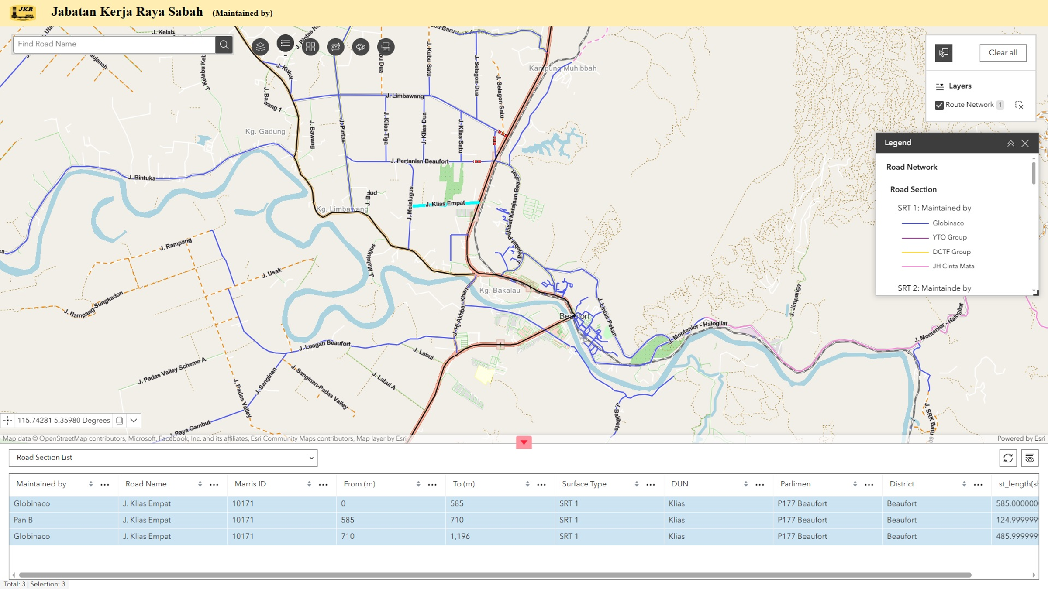This screenshot has height=589, width=1048.
Task: Open the XYZ coordinate conversion tool
Action: (335, 47)
